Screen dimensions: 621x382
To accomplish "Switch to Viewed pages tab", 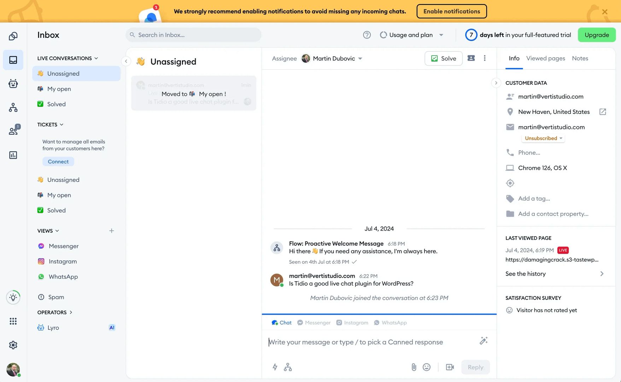I will coord(545,58).
